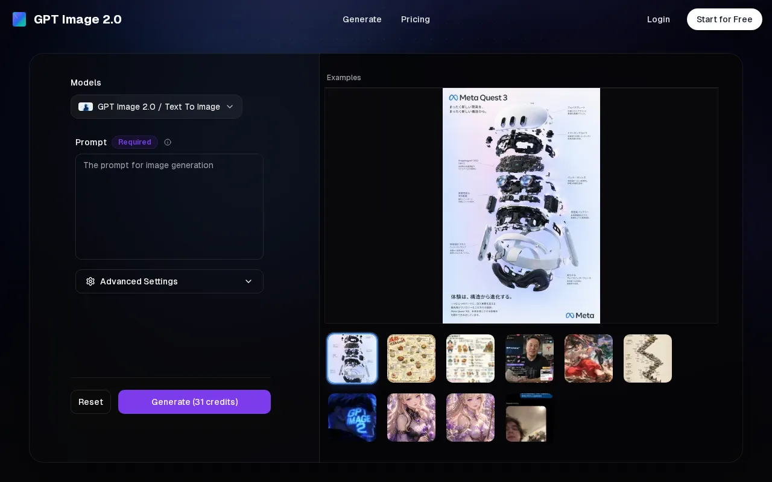Click the large Meta Quest 3 preview image

(x=521, y=205)
